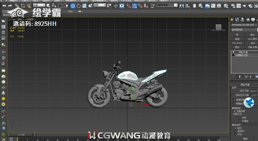Switch to the Modify command panel tab
The image size is (258, 141).
pyautogui.click(x=237, y=20)
